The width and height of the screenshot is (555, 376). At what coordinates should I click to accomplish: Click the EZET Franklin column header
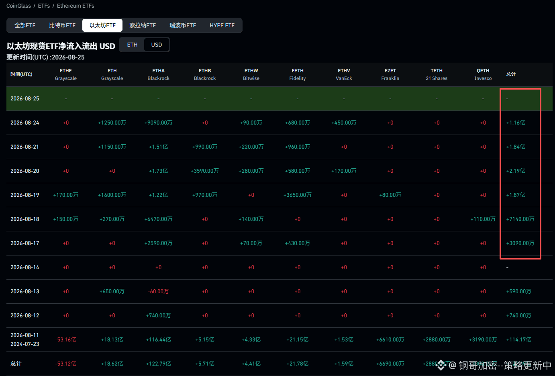tap(390, 74)
